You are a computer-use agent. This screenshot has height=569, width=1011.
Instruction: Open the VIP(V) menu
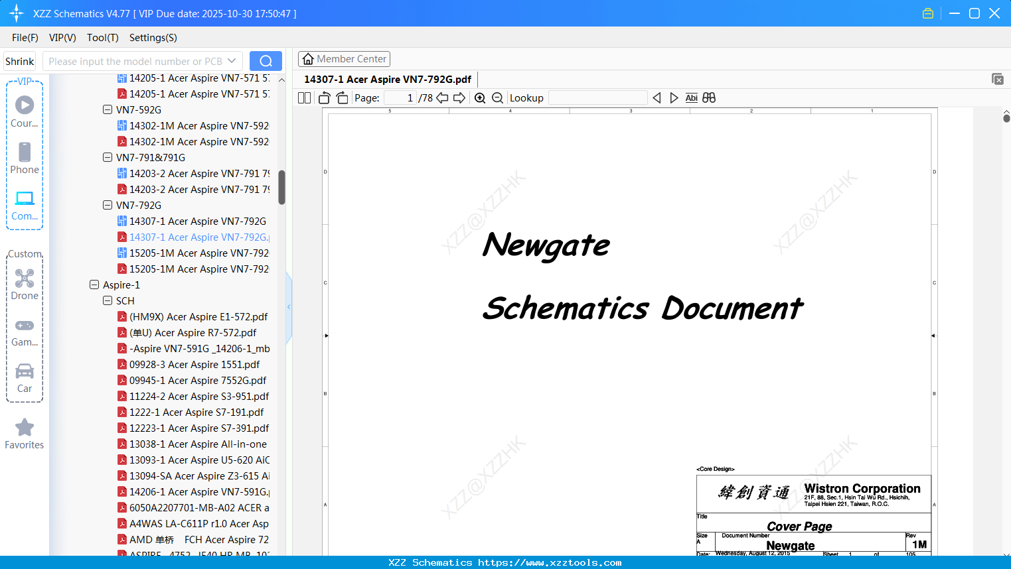coord(62,38)
